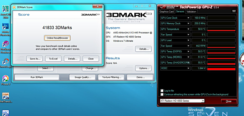The height and width of the screenshot is (116, 244).
Task: Switch to the Graphics Card tab
Action: pyautogui.click(x=166, y=11)
